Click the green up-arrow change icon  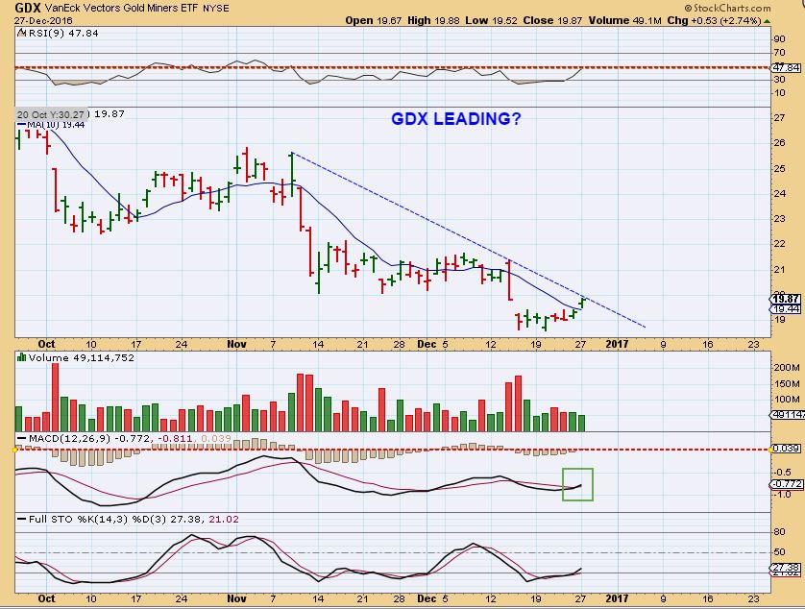pyautogui.click(x=767, y=21)
